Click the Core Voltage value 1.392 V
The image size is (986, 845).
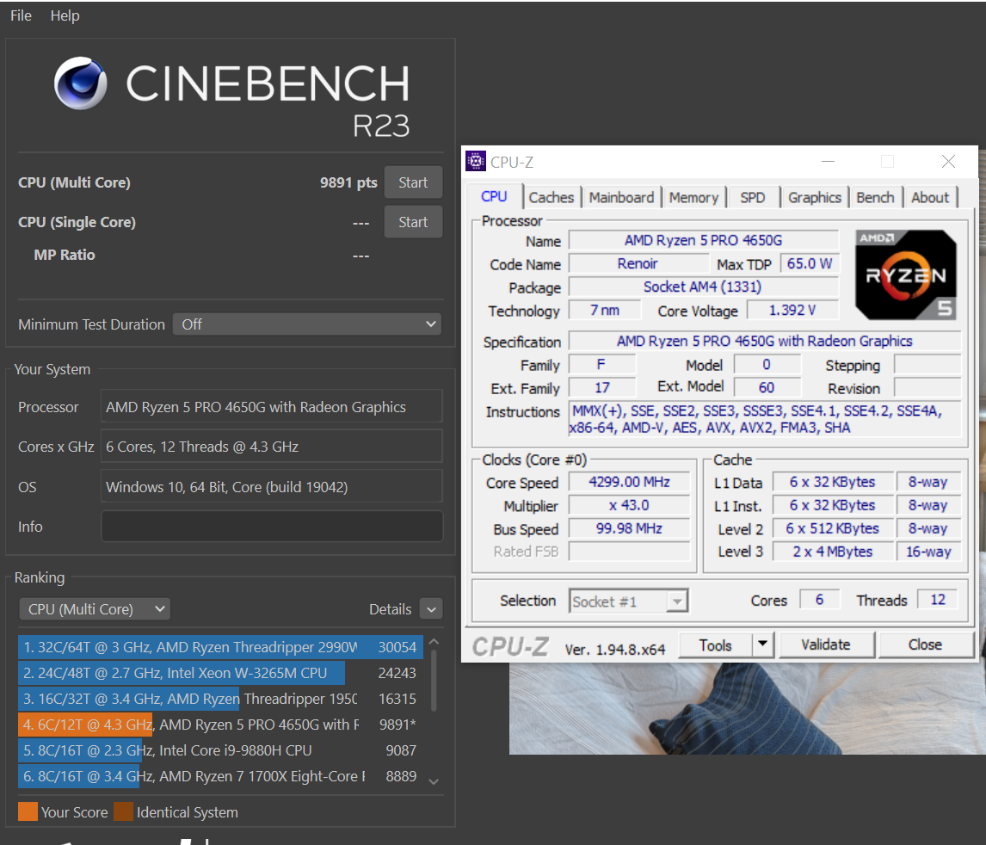tap(792, 310)
